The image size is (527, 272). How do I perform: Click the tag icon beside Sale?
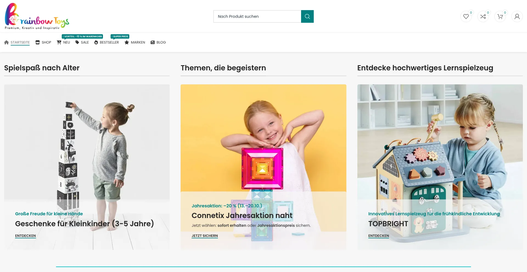point(77,42)
